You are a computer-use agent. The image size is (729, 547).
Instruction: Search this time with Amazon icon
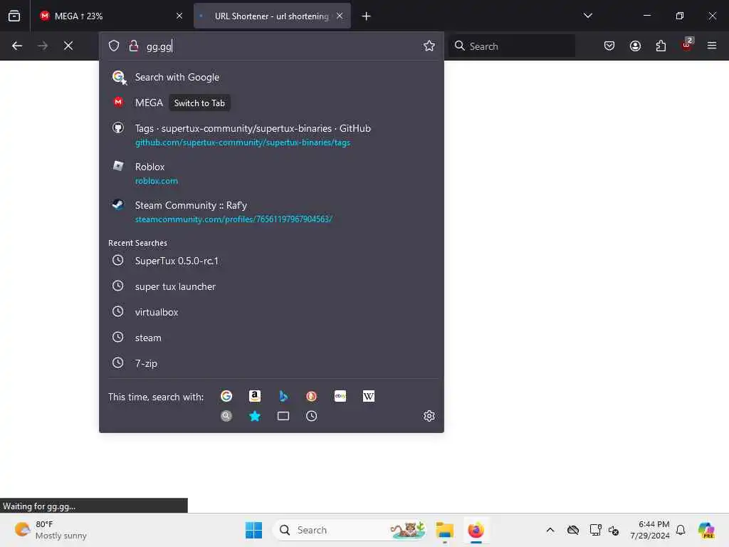pyautogui.click(x=254, y=396)
